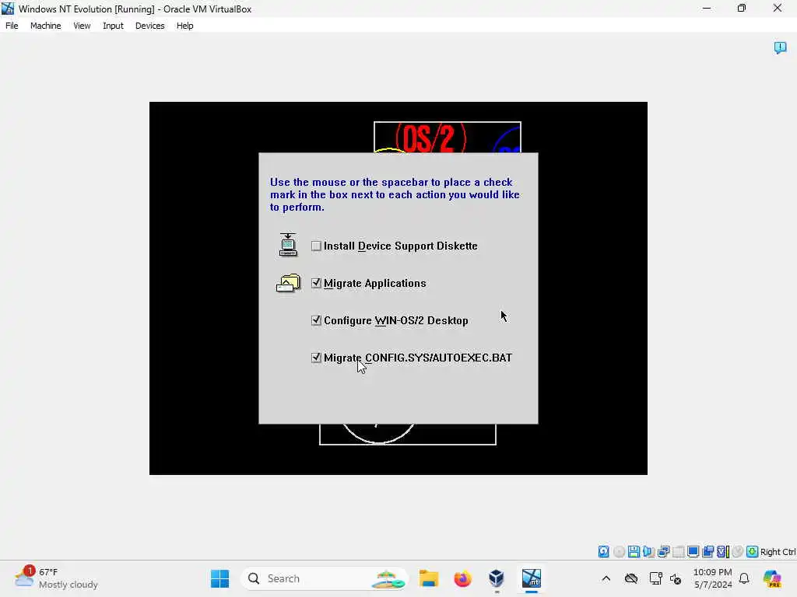Open the Help menu
This screenshot has width=797, height=597.
pos(184,26)
